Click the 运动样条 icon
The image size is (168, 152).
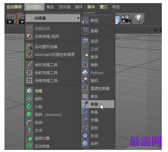[29, 146]
